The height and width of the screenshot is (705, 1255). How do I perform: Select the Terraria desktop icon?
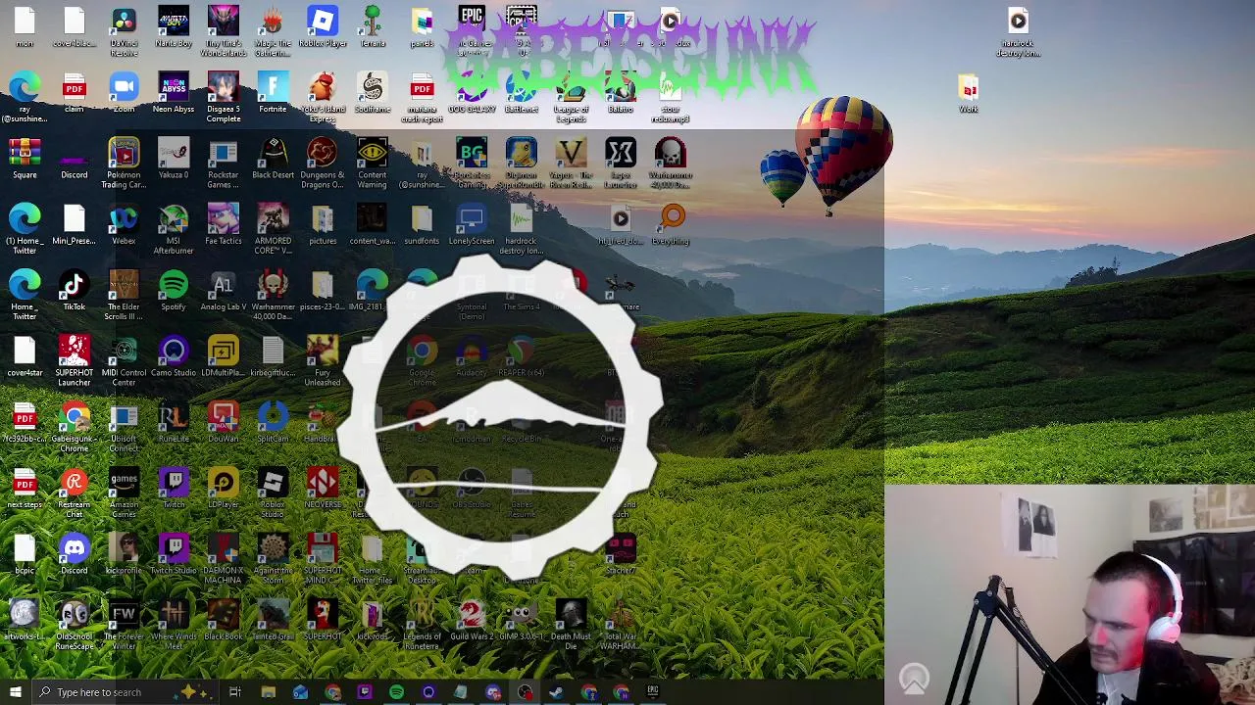[373, 27]
